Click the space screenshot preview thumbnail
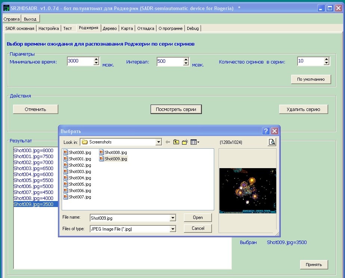 (248, 191)
